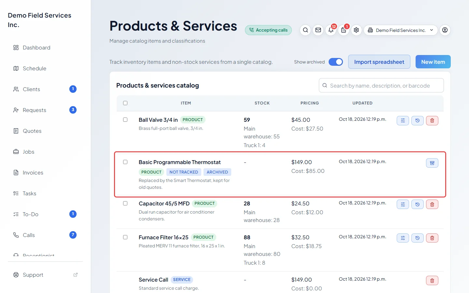View history for Capacitor 45/5 MFD
Viewport: 469px width, 293px height.
pos(418,204)
